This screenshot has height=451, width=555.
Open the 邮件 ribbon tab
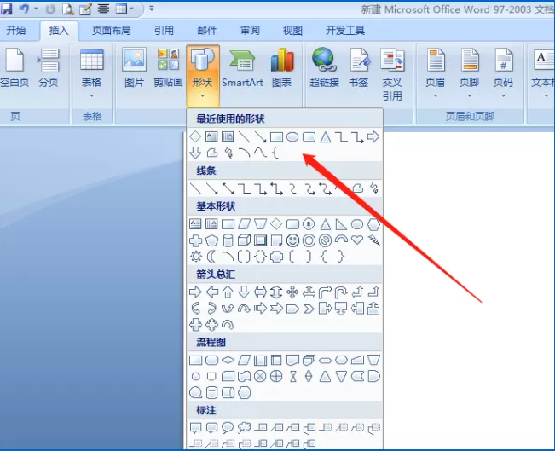click(x=206, y=31)
